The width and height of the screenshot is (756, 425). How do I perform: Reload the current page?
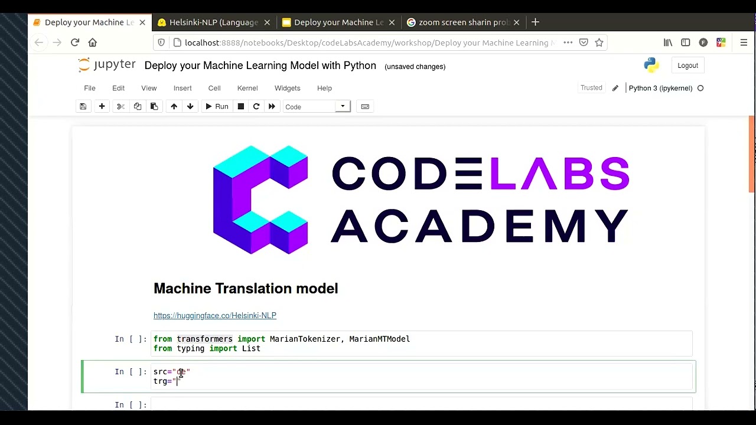point(75,42)
